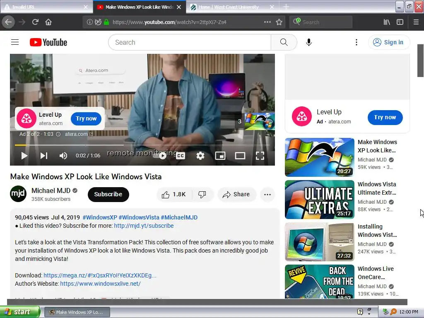
Task: Dislike the video with thumbs-down button
Action: coord(202,195)
